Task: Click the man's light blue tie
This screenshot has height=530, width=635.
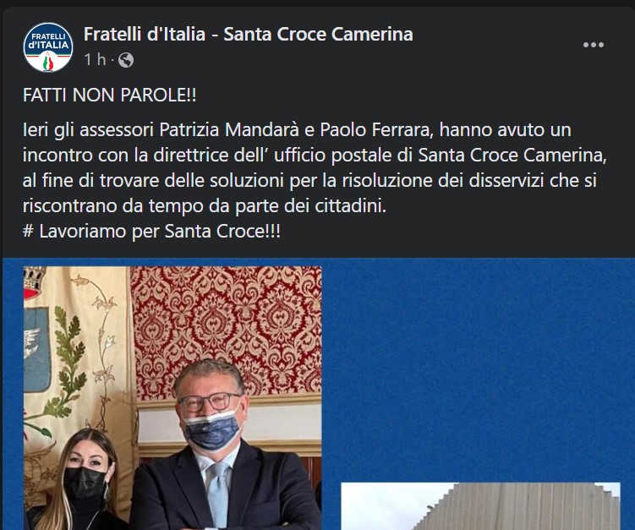Action: point(219,494)
